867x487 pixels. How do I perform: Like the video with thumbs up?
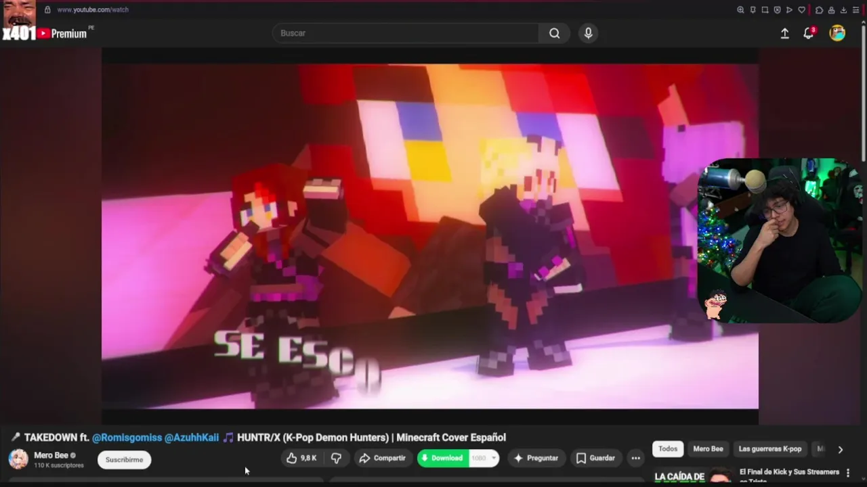point(302,458)
